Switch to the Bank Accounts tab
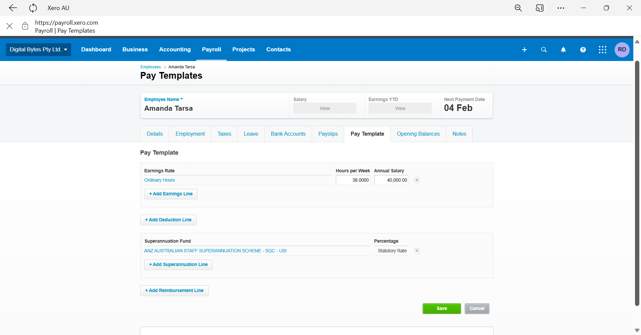641x335 pixels. (x=288, y=134)
